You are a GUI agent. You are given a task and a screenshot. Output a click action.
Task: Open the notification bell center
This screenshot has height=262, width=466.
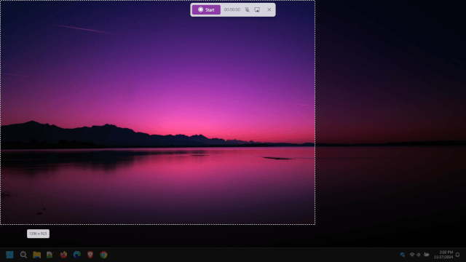click(x=458, y=255)
